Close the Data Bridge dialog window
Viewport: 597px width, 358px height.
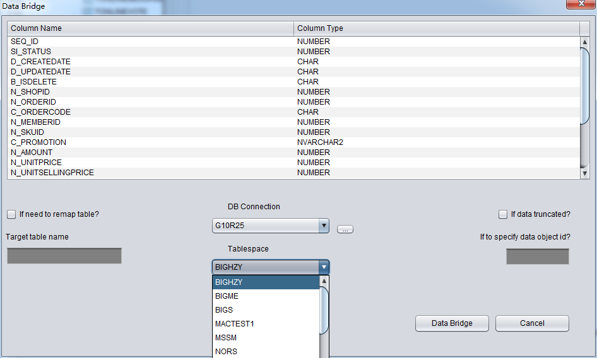[578, 5]
